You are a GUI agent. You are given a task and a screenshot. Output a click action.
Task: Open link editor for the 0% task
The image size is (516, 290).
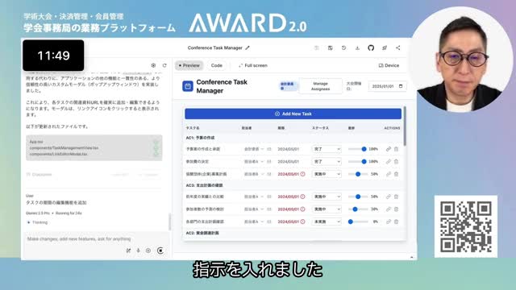point(389,222)
